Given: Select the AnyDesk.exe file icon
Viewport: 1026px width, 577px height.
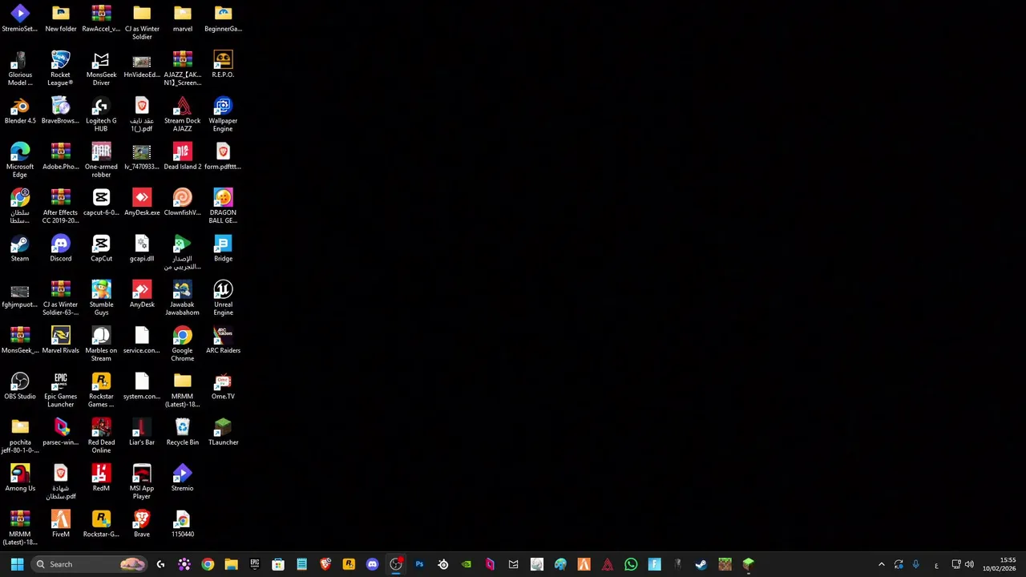Looking at the screenshot, I should (x=142, y=203).
